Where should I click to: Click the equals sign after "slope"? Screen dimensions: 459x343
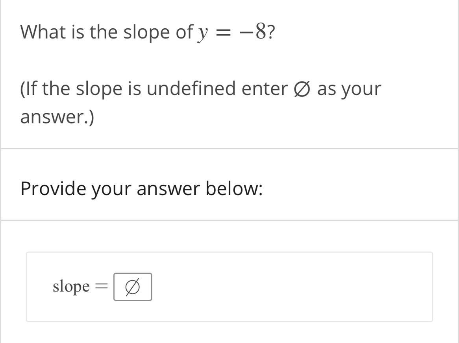(101, 287)
